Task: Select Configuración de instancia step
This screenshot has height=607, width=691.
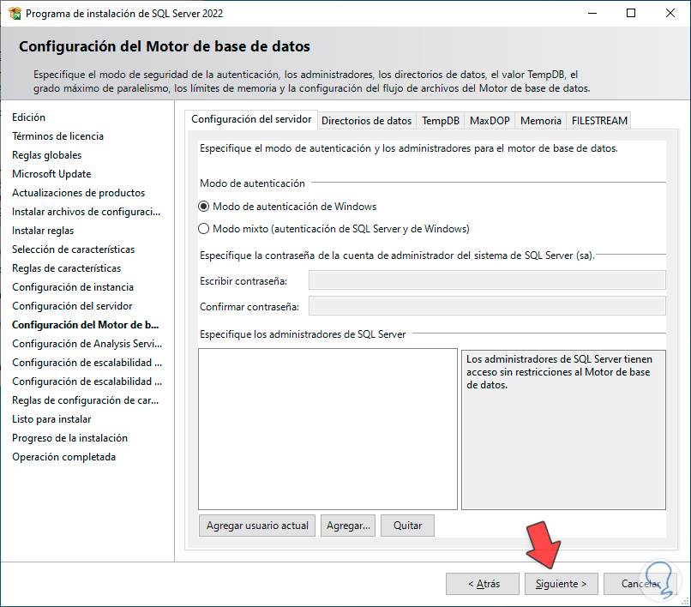Action: tap(73, 287)
